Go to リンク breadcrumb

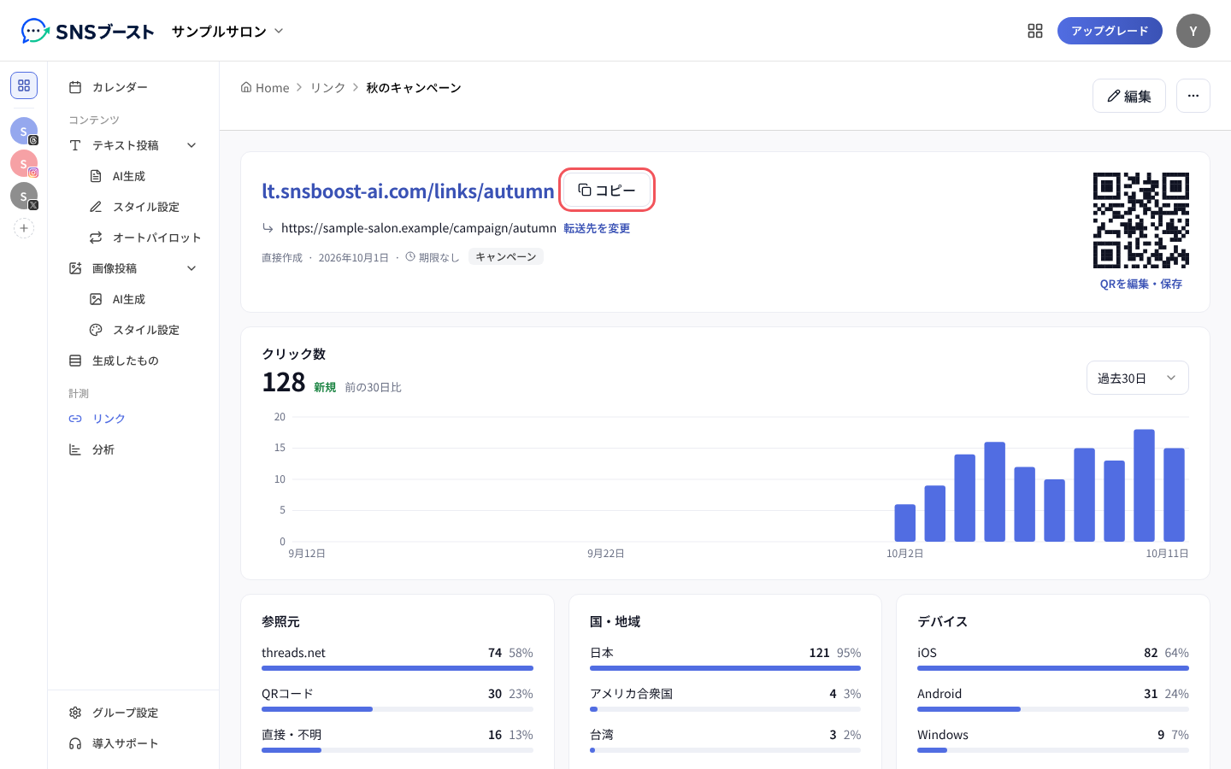tap(327, 87)
